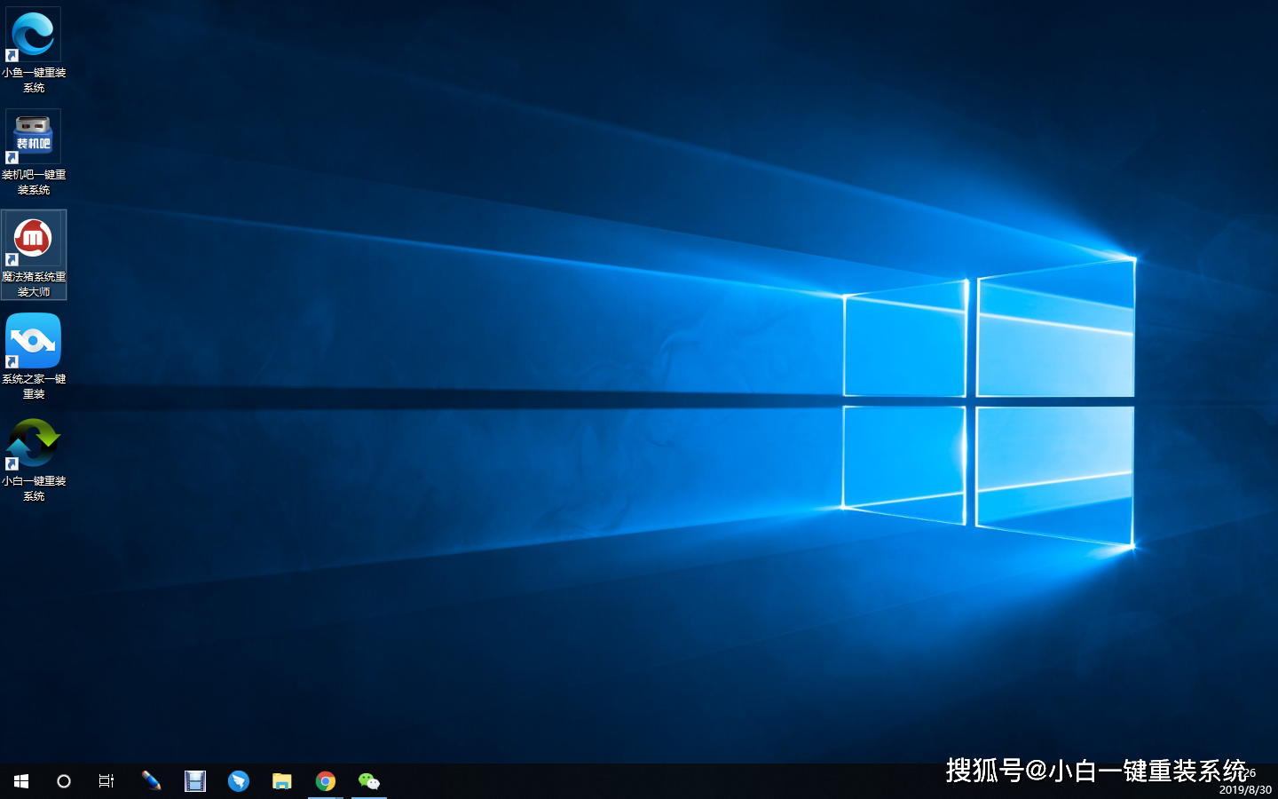Click the WeChat taskbar running indicator
The width and height of the screenshot is (1278, 799).
(x=369, y=795)
